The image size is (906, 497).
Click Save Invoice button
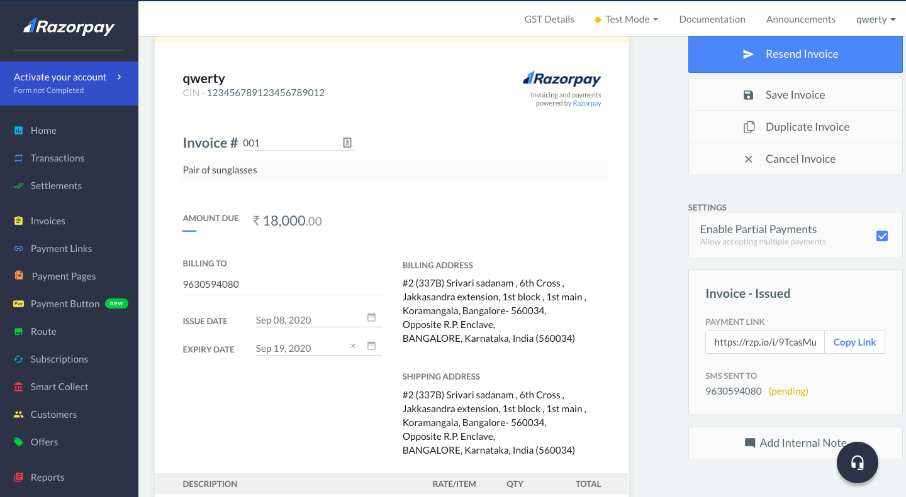pos(795,95)
